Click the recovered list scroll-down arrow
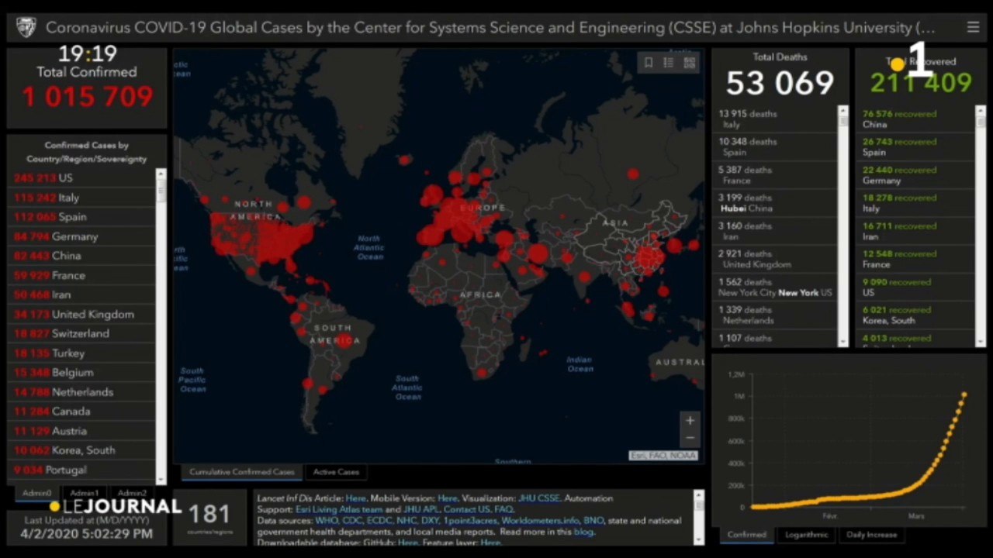The width and height of the screenshot is (993, 558). pyautogui.click(x=981, y=342)
